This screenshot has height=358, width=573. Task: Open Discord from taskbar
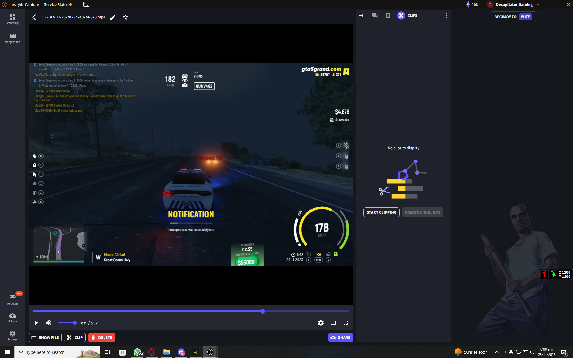[181, 352]
